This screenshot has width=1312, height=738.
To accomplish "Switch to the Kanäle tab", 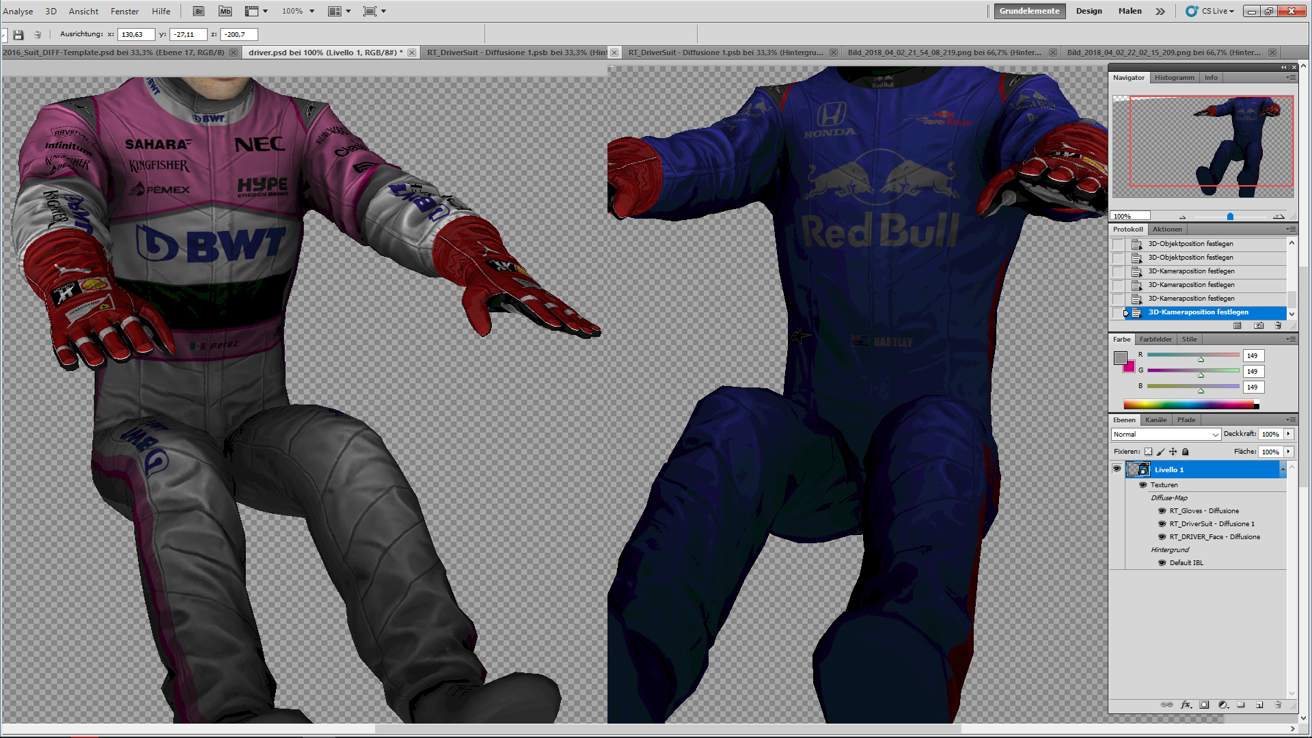I will click(1156, 420).
